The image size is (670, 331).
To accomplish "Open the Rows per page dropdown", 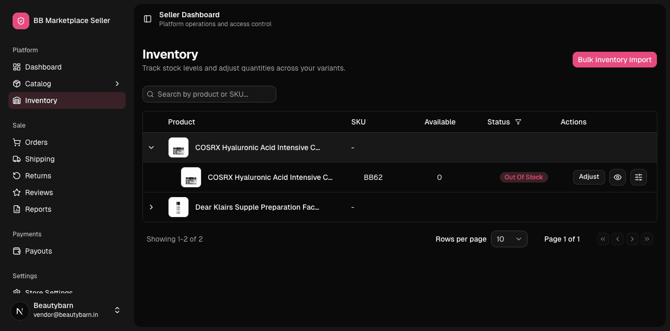I will click(x=509, y=239).
